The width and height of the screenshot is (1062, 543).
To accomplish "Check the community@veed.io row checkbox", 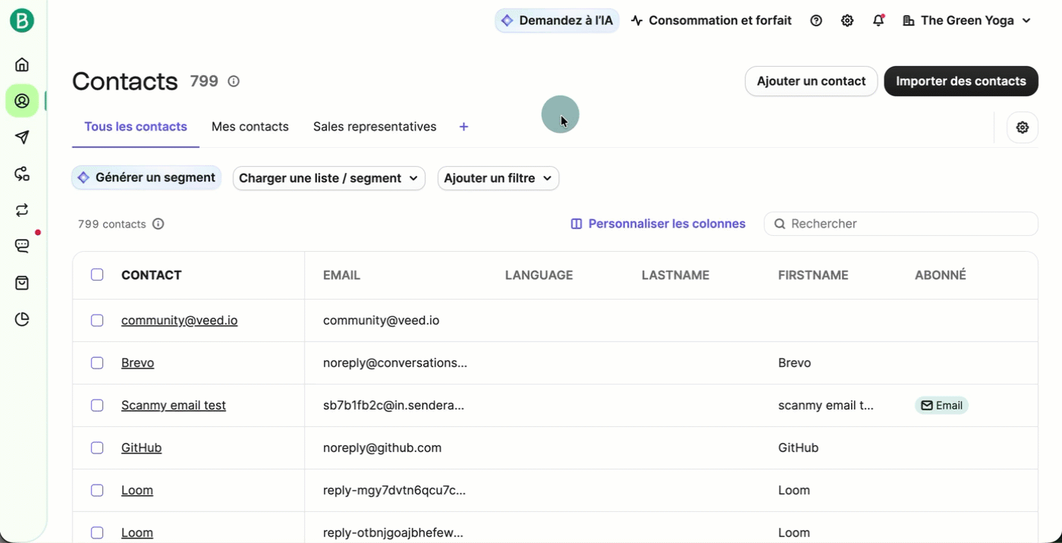I will pos(97,320).
